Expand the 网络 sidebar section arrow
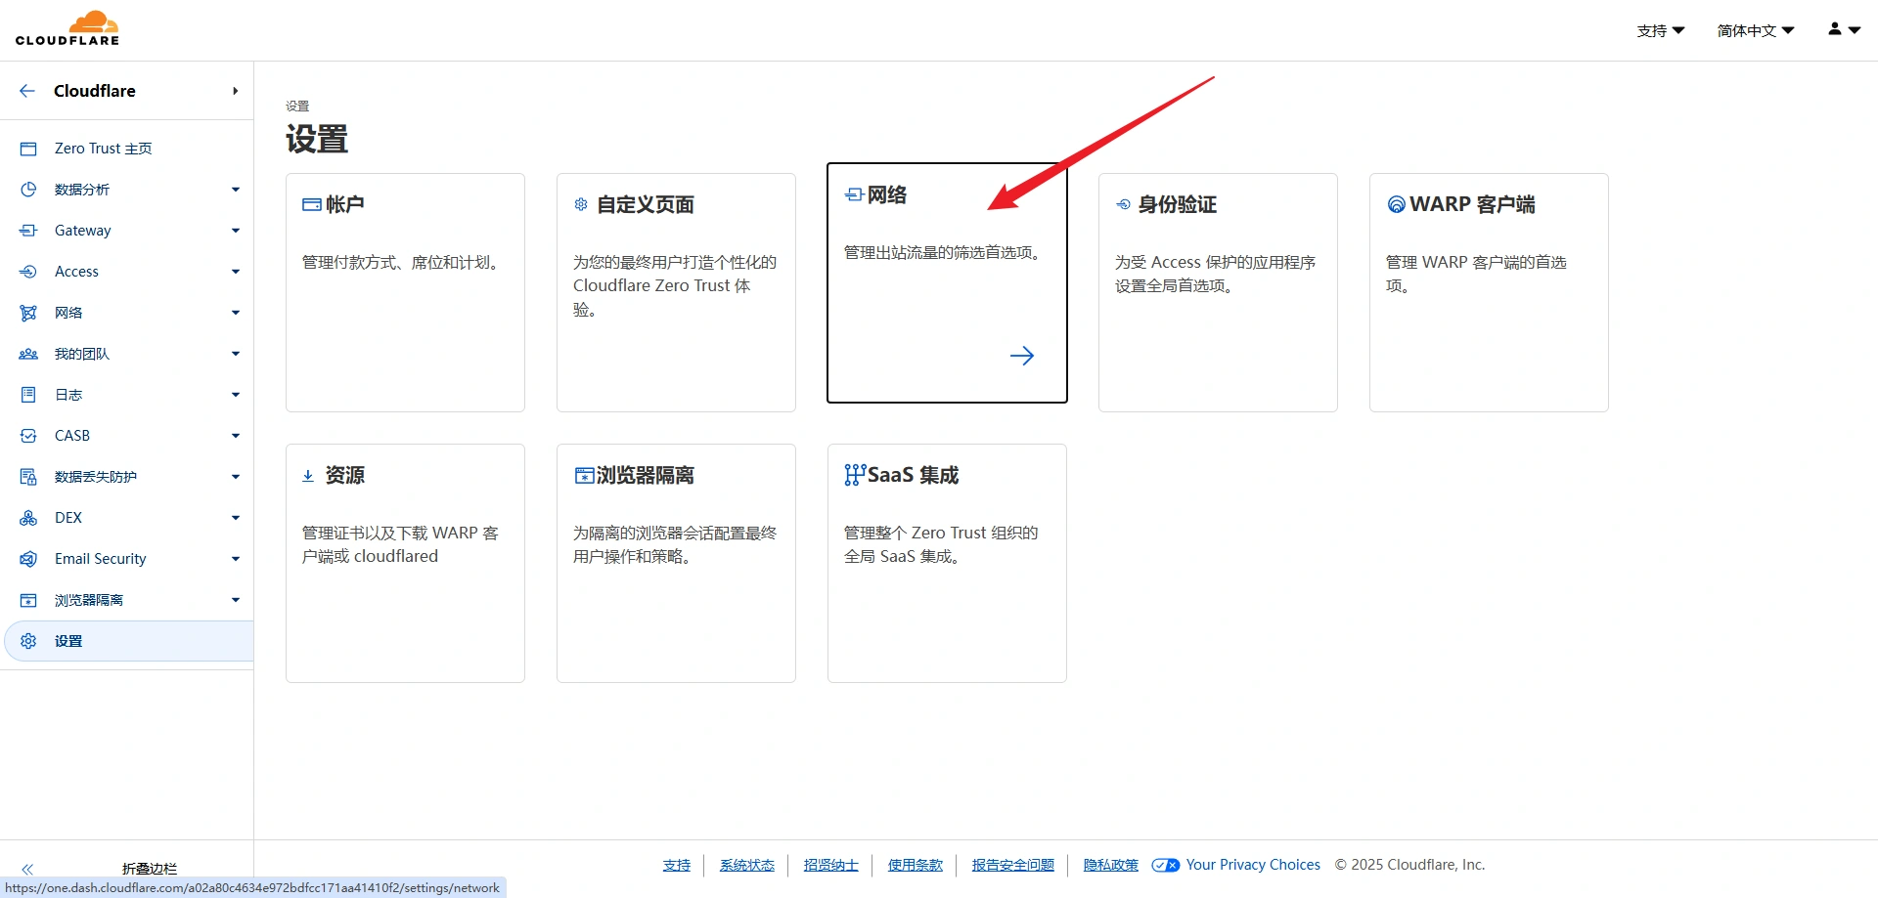1878x898 pixels. tap(236, 313)
